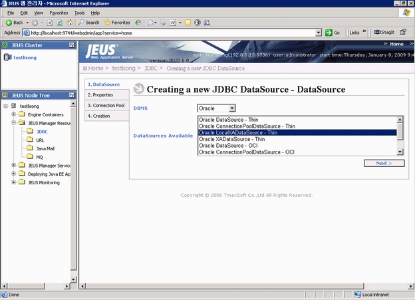The height and width of the screenshot is (300, 415).
Task: Open the File menu
Action: click(11, 13)
